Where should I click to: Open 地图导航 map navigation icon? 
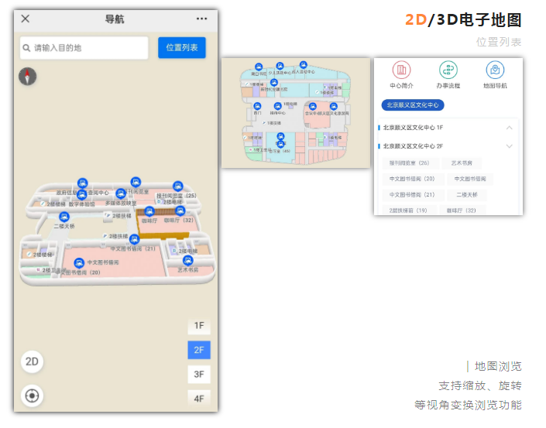[495, 70]
